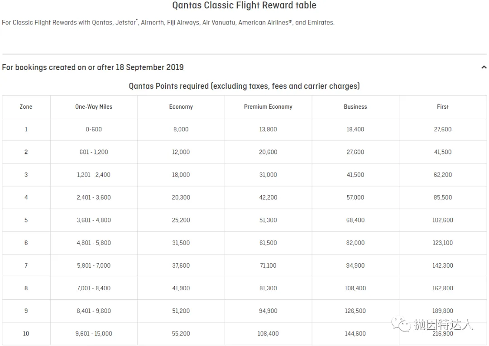This screenshot has width=489, height=346.
Task: Click the Qantas Classic Flight Reward table title
Action: coord(244,5)
